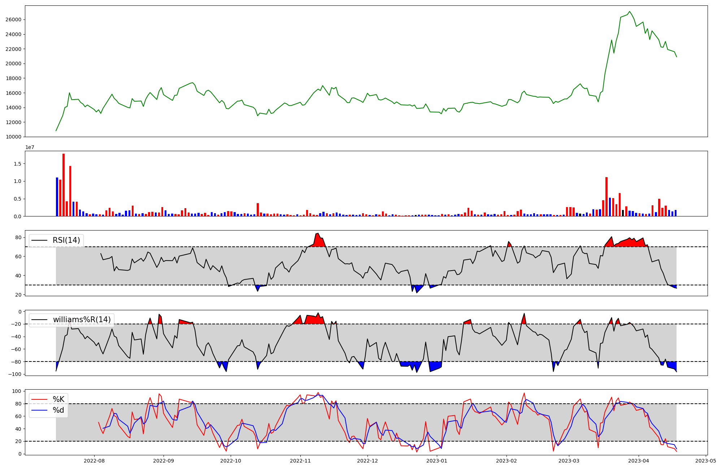Click the %K legend entry
722x469 pixels.
coord(58,399)
